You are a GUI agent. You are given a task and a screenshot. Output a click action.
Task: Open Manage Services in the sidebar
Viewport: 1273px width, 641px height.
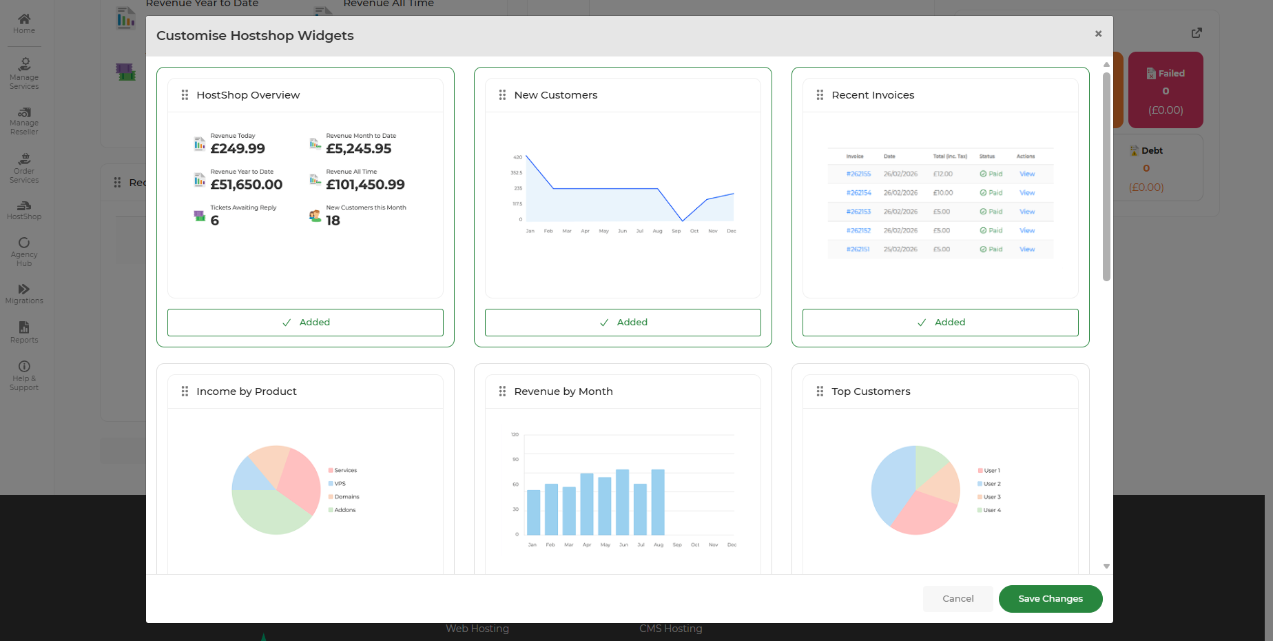pos(24,73)
